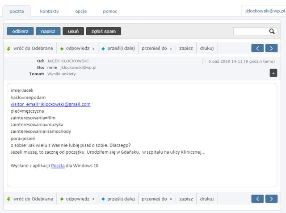Click the search magnifier icon
The height and width of the screenshot is (213, 286).
[x=272, y=31]
